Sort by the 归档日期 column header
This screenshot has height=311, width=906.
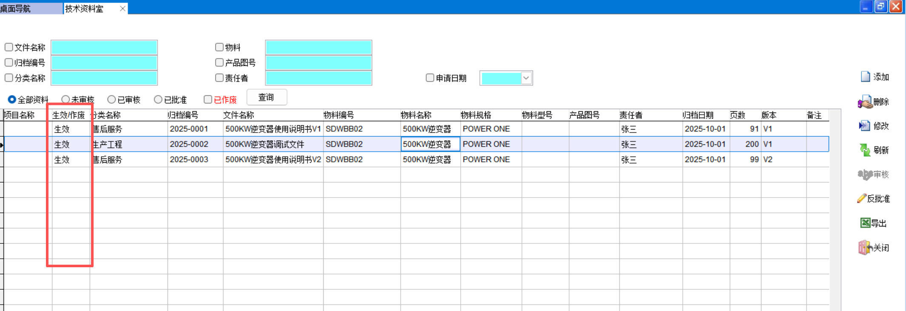click(698, 115)
